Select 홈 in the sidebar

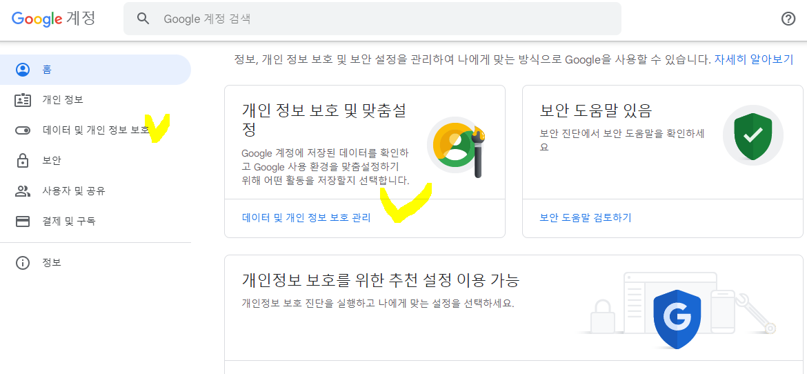point(95,70)
